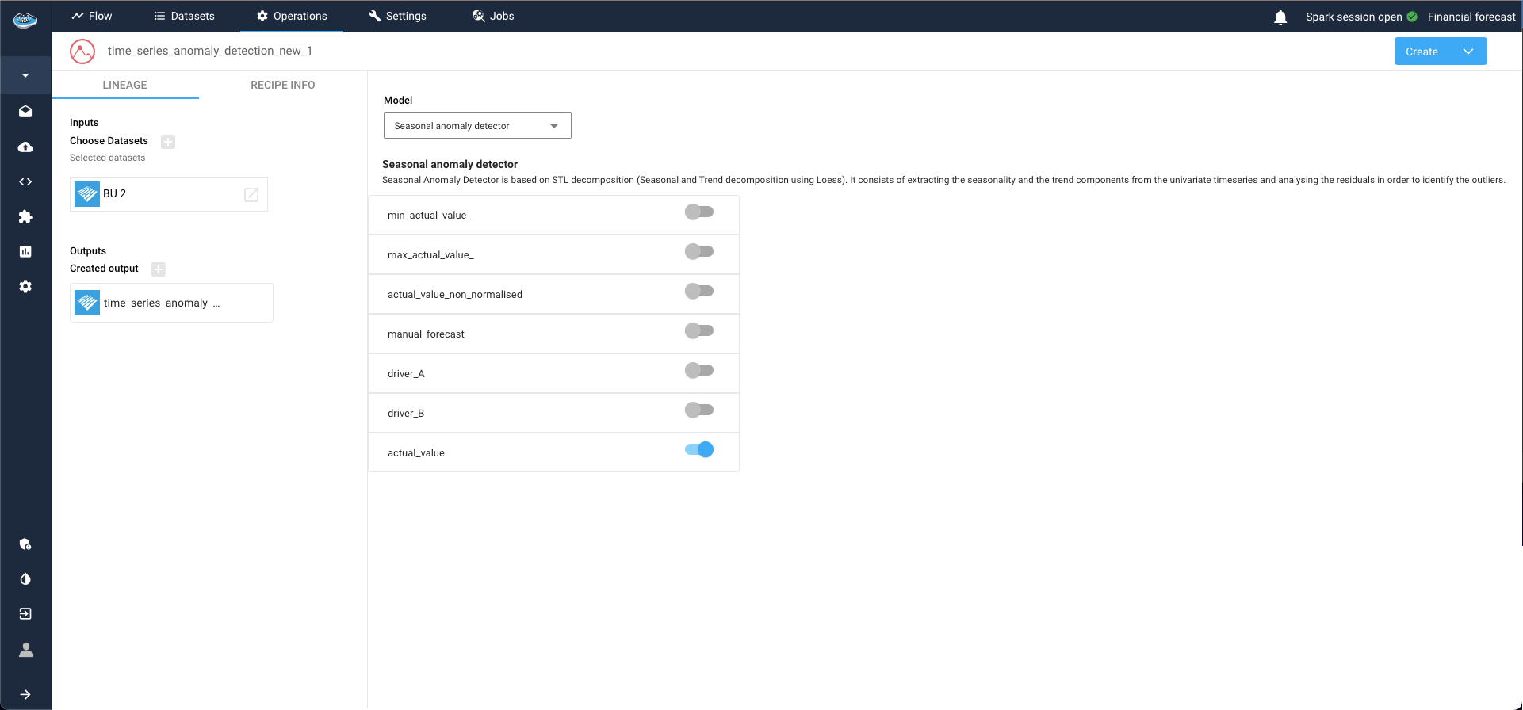Click the Create button
The width and height of the screenshot is (1523, 710).
[x=1422, y=52]
